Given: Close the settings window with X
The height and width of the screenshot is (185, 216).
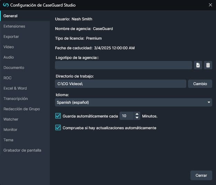Looking at the screenshot, I should (x=210, y=5).
